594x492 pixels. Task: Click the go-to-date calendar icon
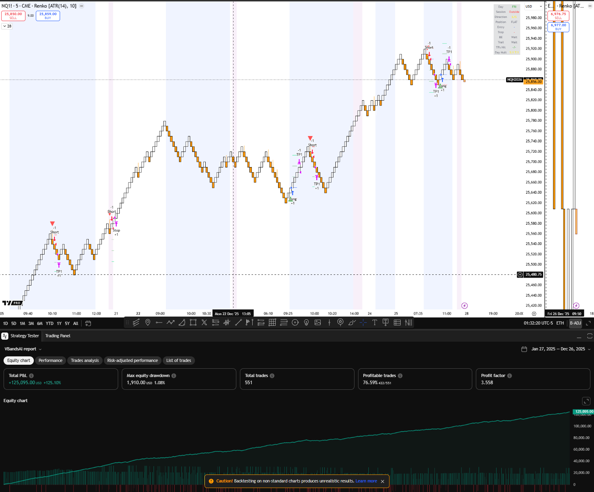click(x=88, y=323)
